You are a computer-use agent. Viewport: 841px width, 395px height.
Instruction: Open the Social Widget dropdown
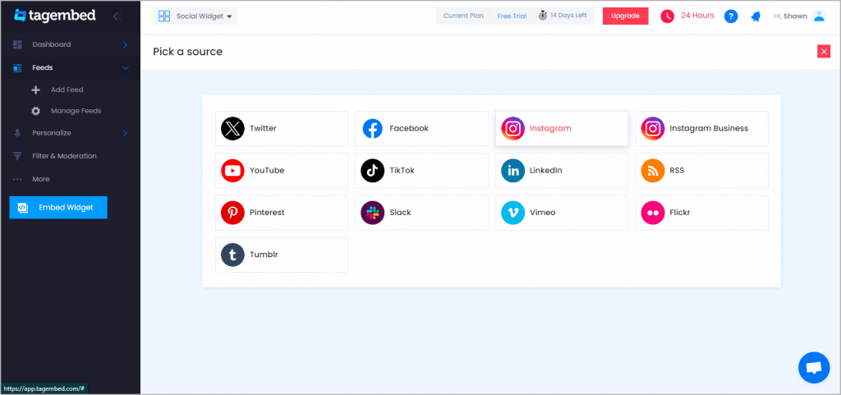(195, 16)
